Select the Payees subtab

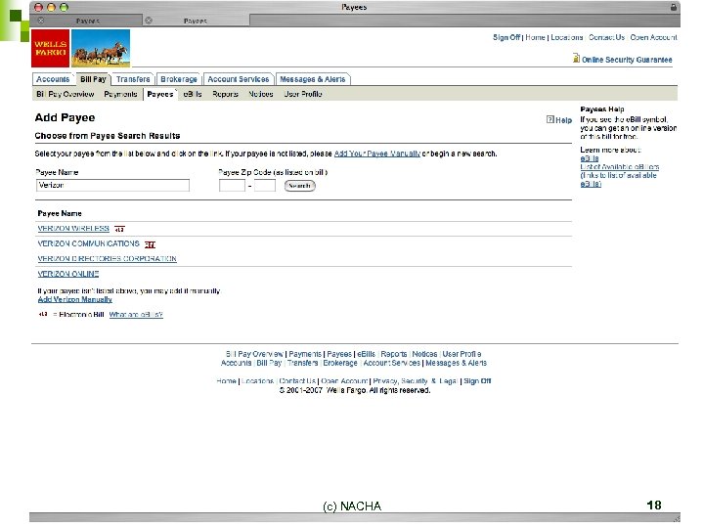click(160, 94)
